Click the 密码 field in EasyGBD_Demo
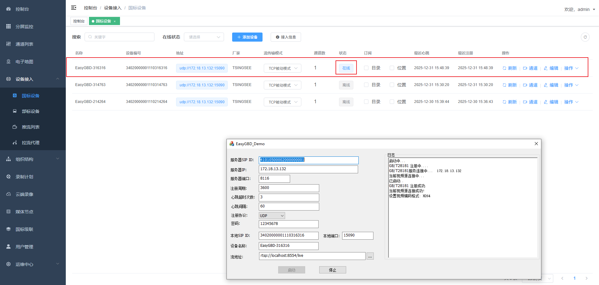This screenshot has height=285, width=599. click(289, 224)
